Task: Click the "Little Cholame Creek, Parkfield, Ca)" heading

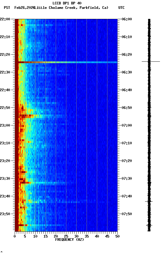Action: click(x=71, y=8)
